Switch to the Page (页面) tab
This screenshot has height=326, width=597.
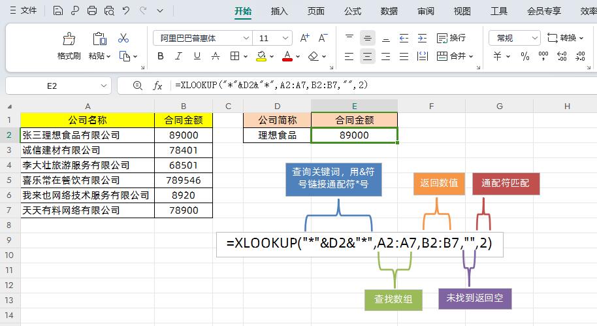point(316,11)
